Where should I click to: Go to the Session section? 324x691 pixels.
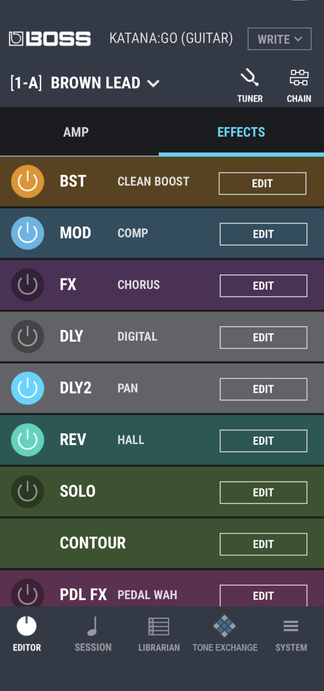(x=93, y=633)
